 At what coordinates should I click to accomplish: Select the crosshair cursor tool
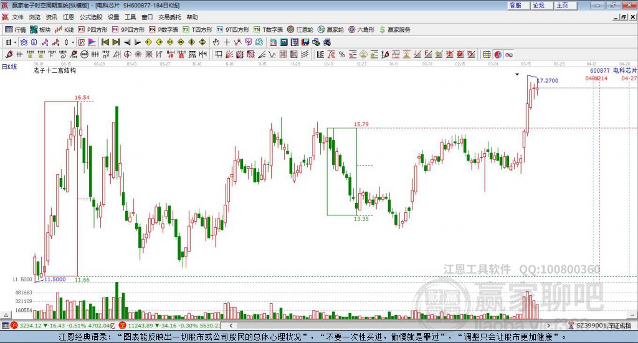pos(227,42)
